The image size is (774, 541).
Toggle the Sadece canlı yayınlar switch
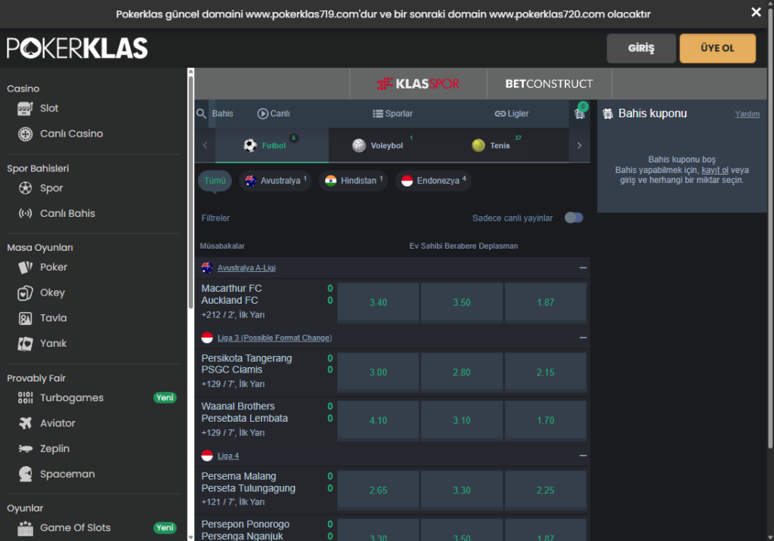coord(574,218)
